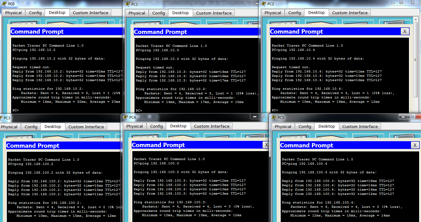This screenshot has width=421, height=222.
Task: Click 'PC>ping 192.168.10.2' line in PC0
Action: tap(34, 50)
